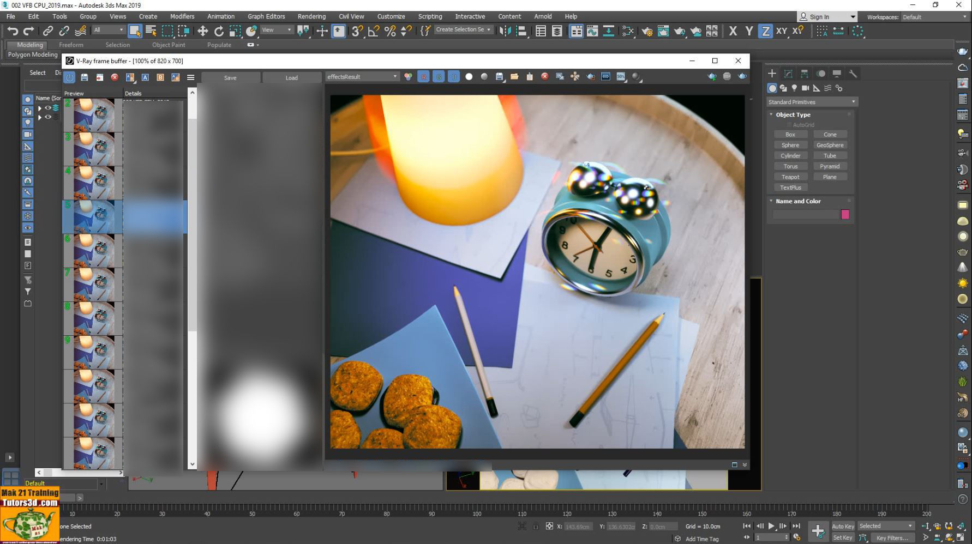Toggle monochromatic mode gray circle in VFB
The height and width of the screenshot is (544, 972).
(484, 77)
